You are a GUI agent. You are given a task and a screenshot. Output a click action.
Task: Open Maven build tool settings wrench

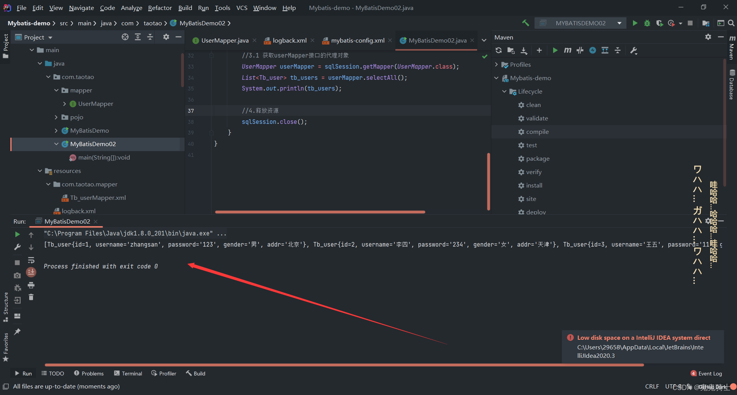[x=634, y=50]
